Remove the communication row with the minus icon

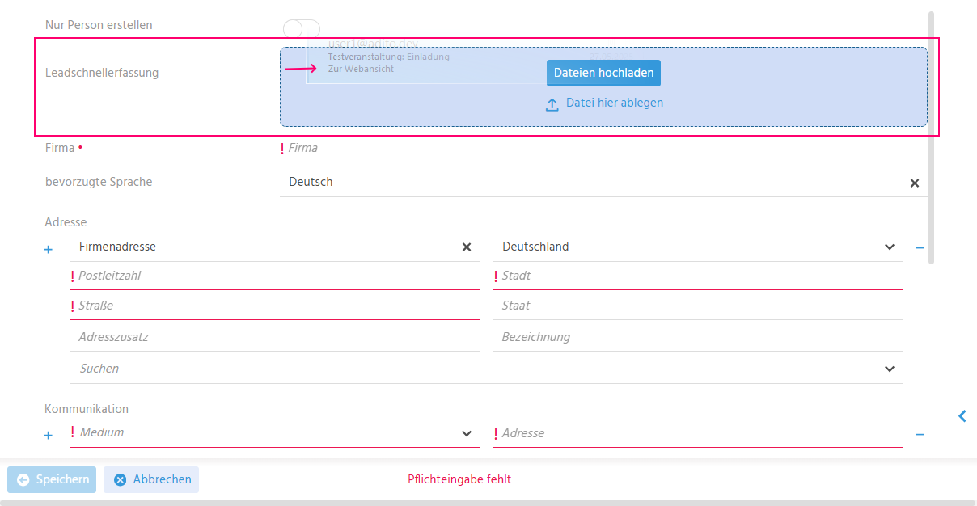920,435
